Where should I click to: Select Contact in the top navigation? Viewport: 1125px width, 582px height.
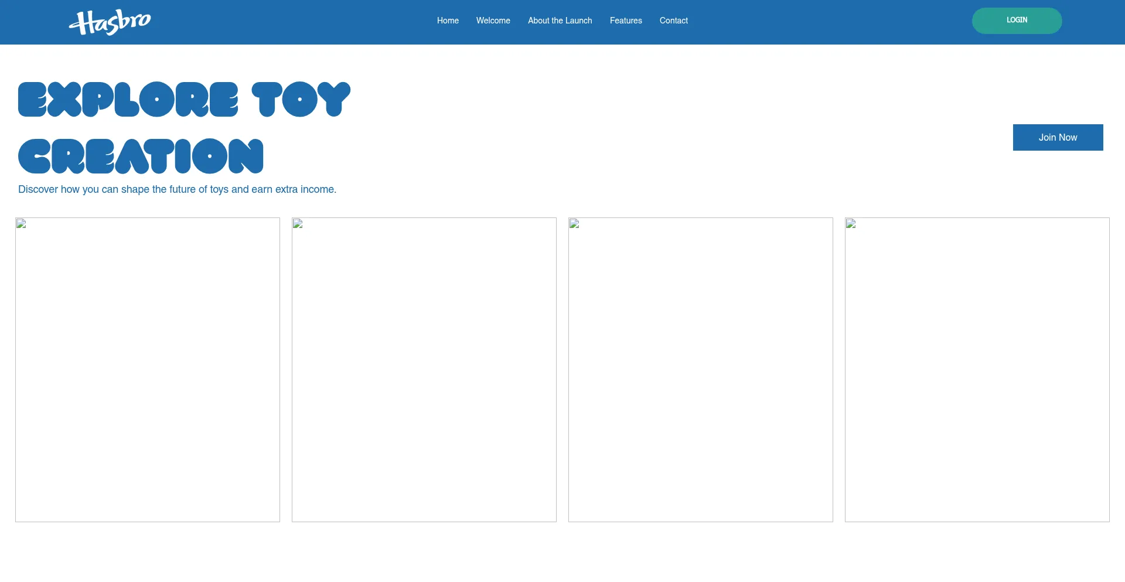pos(673,21)
